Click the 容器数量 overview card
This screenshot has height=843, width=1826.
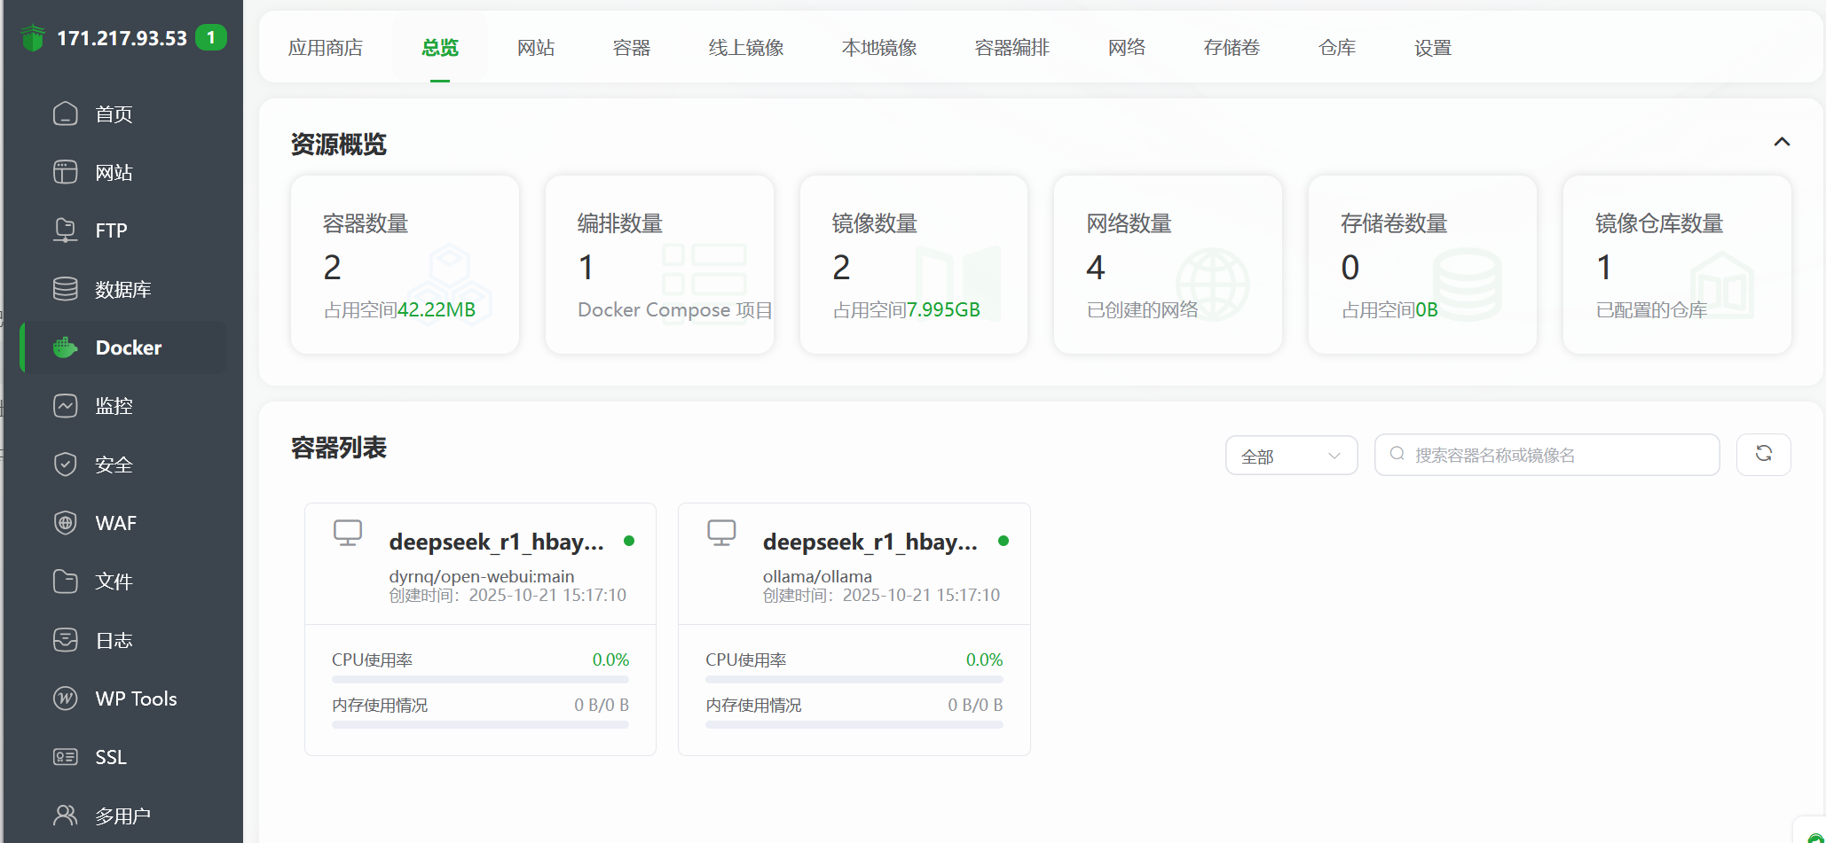pos(405,264)
